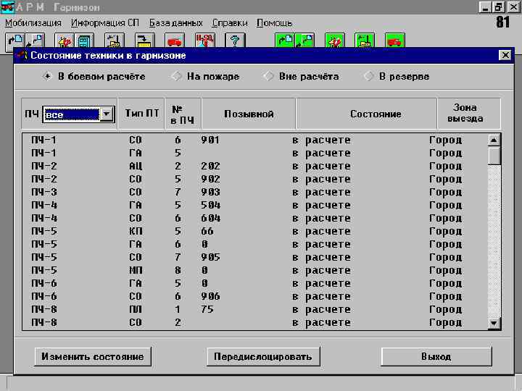Minimize the АРМ Гарнизон main window

[485, 7]
